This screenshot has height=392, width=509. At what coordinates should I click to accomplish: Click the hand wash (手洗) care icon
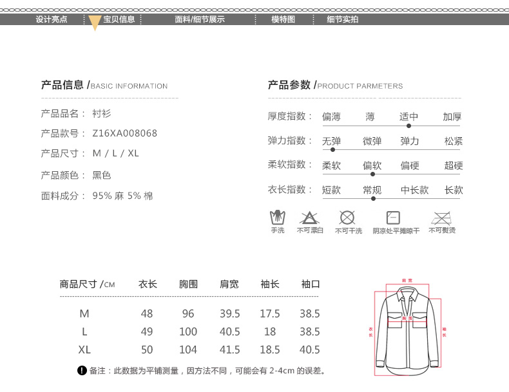277,218
